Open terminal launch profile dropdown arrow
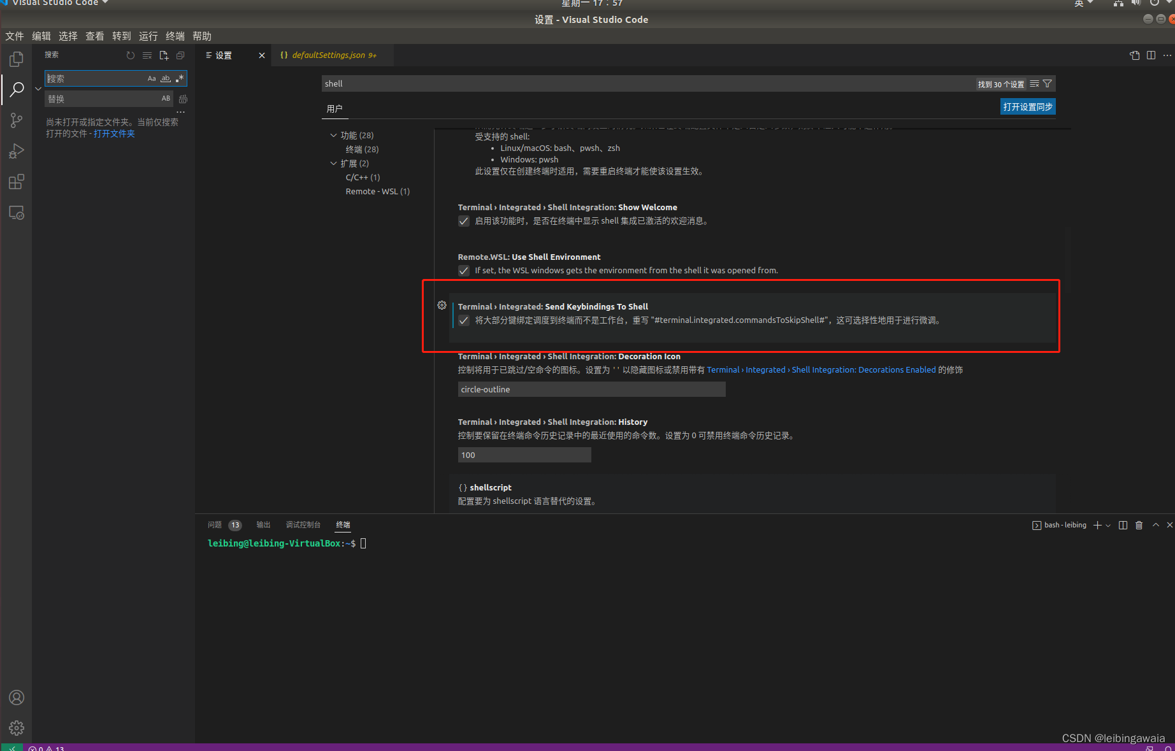Viewport: 1175px width, 751px height. point(1108,525)
